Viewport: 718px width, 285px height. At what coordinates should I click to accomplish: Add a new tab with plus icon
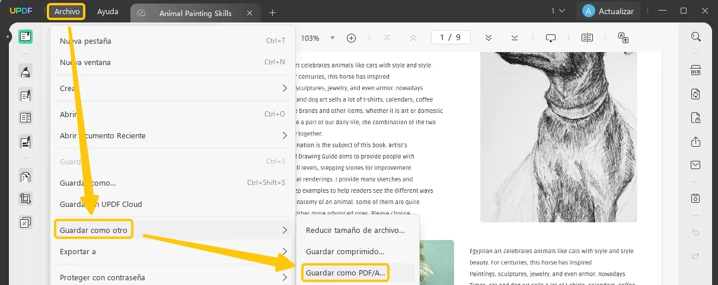(272, 12)
